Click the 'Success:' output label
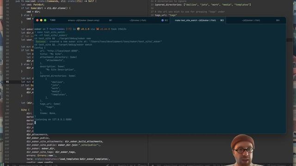The height and width of the screenshot is (166, 296). click(x=41, y=41)
